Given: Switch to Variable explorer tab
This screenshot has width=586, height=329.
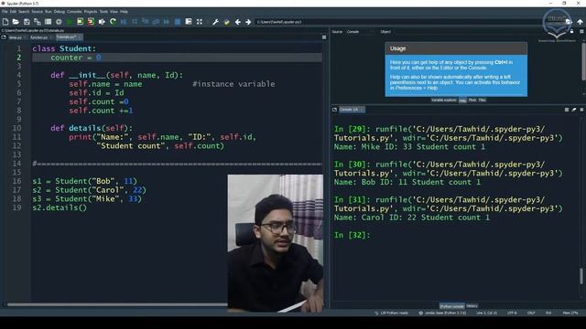Looking at the screenshot, I should pos(443,100).
